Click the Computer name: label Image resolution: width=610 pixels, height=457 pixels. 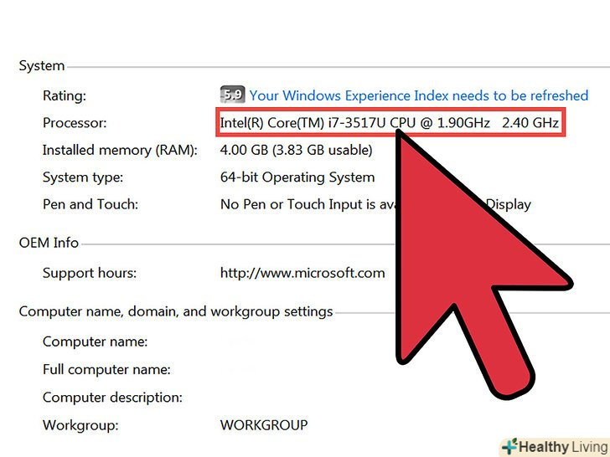point(95,341)
